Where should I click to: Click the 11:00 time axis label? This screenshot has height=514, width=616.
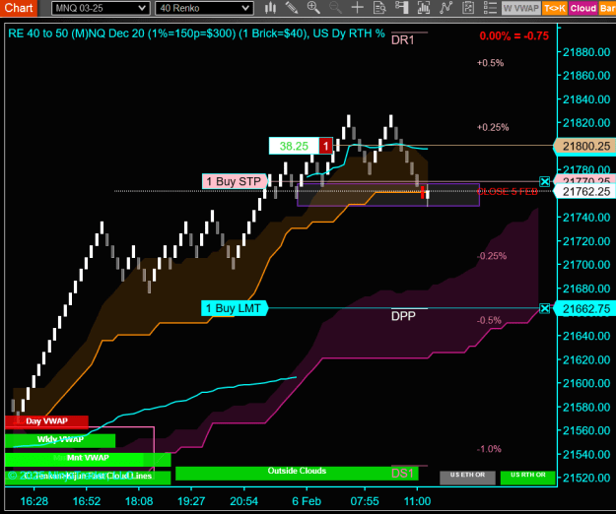pyautogui.click(x=417, y=501)
